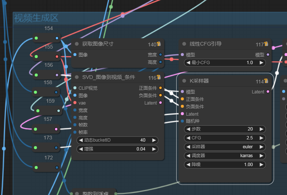Viewport: 287px width, 195px height.
Task: Click the 随机种 input port on K采样器
Action: tap(182, 121)
